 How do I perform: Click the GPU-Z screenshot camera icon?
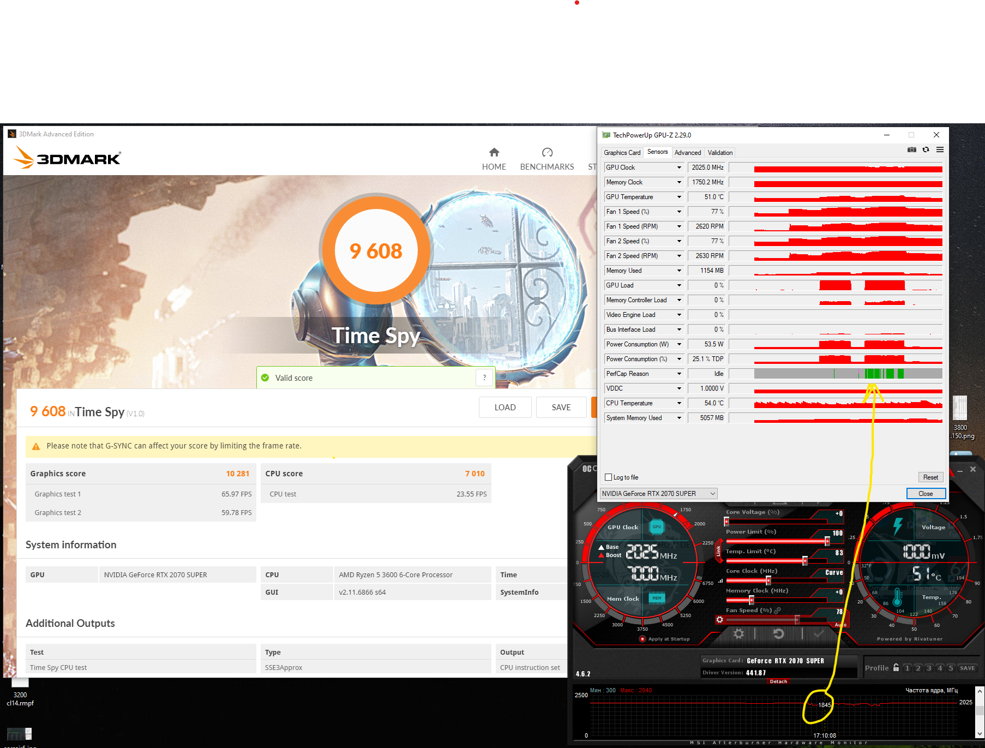[911, 149]
